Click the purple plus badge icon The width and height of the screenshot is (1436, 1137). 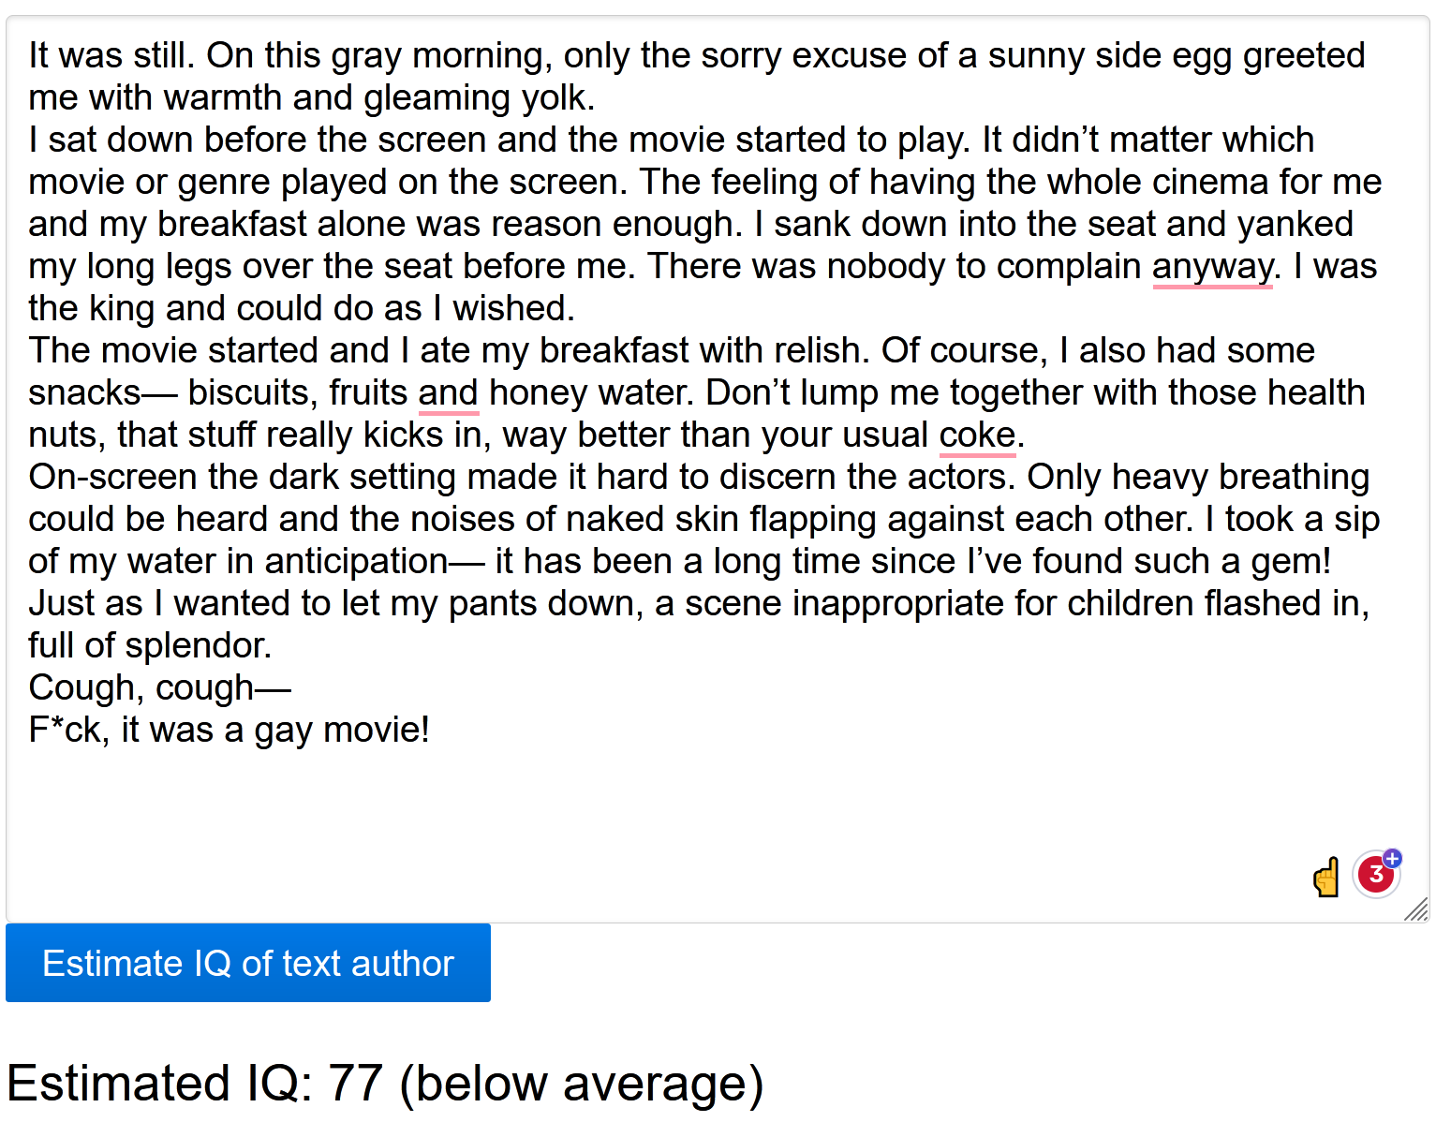[x=1393, y=858]
